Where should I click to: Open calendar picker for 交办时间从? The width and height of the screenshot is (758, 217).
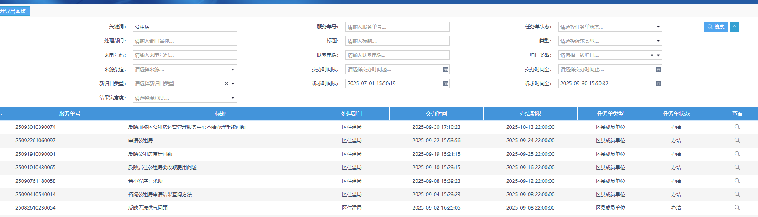[446, 69]
